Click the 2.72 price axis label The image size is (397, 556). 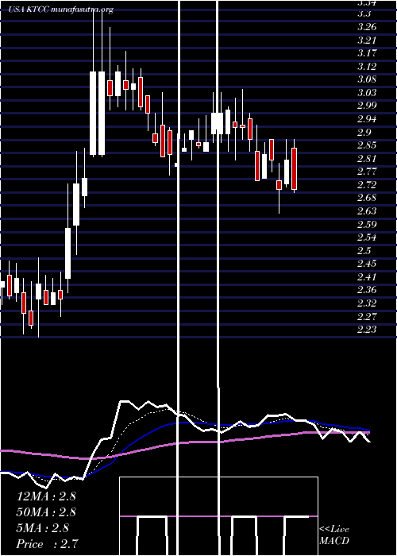(x=367, y=185)
